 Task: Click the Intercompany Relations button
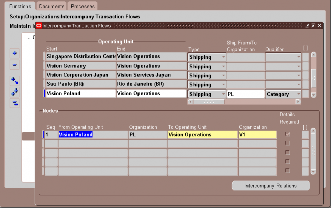tap(270, 186)
